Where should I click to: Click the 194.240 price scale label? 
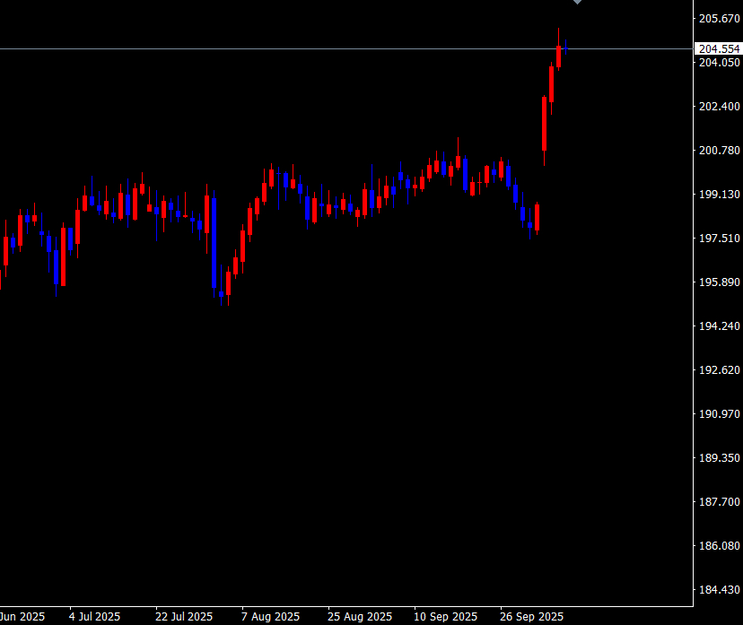pos(720,326)
